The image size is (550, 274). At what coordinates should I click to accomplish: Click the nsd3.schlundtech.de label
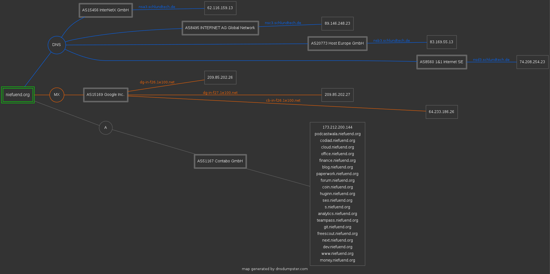point(491,60)
